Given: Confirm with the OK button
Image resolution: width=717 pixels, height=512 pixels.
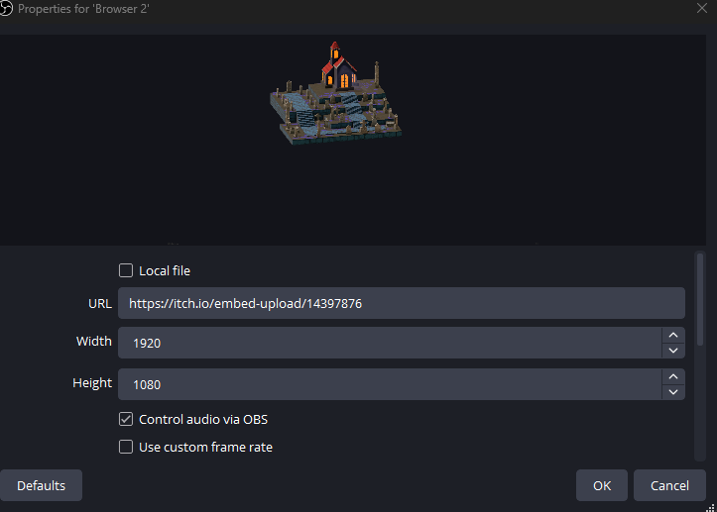Looking at the screenshot, I should point(602,485).
